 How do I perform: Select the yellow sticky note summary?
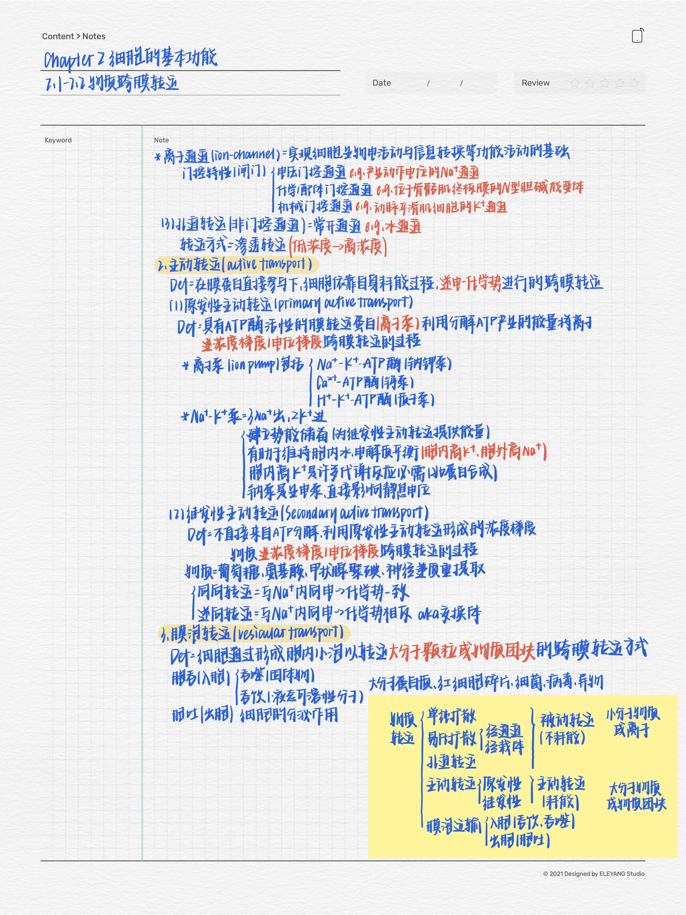point(523,776)
